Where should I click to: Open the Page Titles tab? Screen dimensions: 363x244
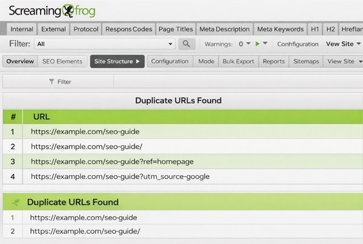coord(176,30)
